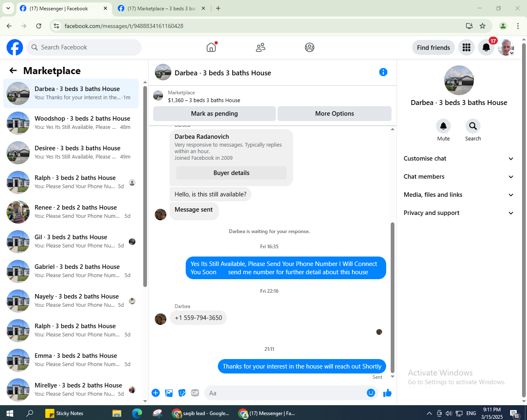Open Gil 3 beds 2 baths House chat
This screenshot has height=420, width=527.
71,242
